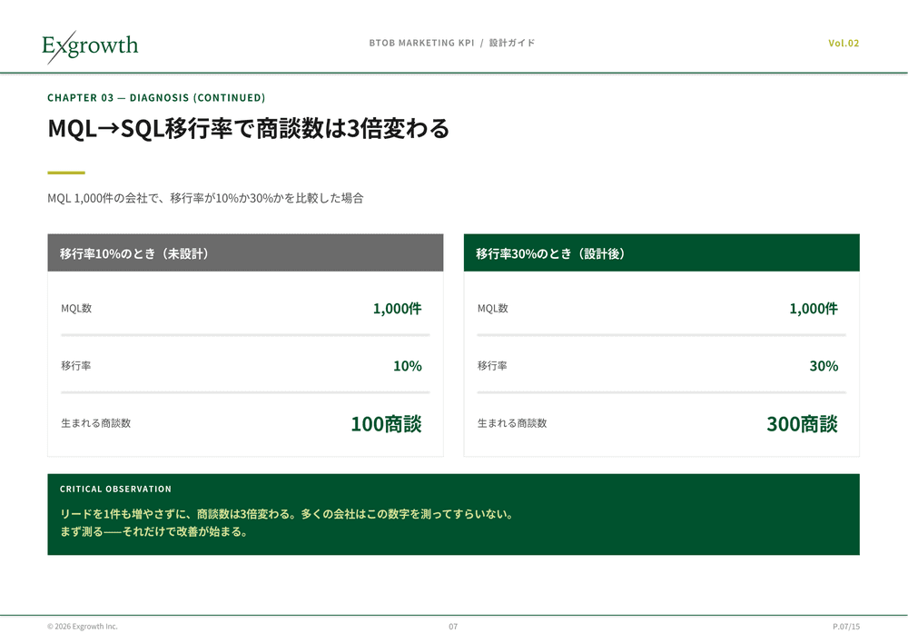
Task: Click the 'リードを1件も増やさずに' sentence
Action: 287,514
